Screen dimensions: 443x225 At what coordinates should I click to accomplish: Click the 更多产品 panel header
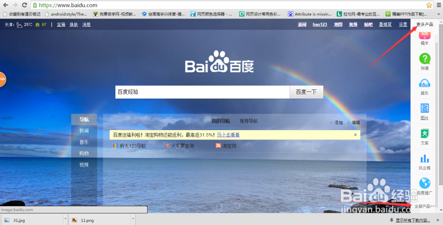(425, 24)
